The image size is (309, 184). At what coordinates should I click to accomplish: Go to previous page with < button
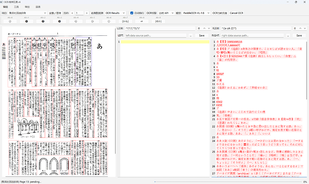click(x=72, y=13)
